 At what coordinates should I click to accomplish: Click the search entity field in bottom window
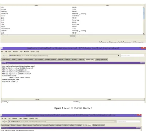[x=128, y=122]
